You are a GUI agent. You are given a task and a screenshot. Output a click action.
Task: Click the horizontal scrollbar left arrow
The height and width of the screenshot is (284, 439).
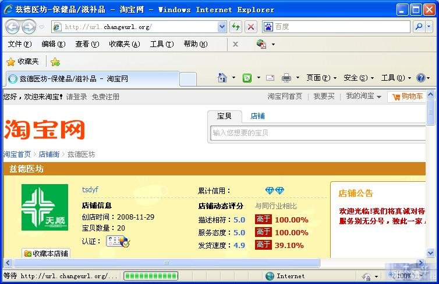8,263
